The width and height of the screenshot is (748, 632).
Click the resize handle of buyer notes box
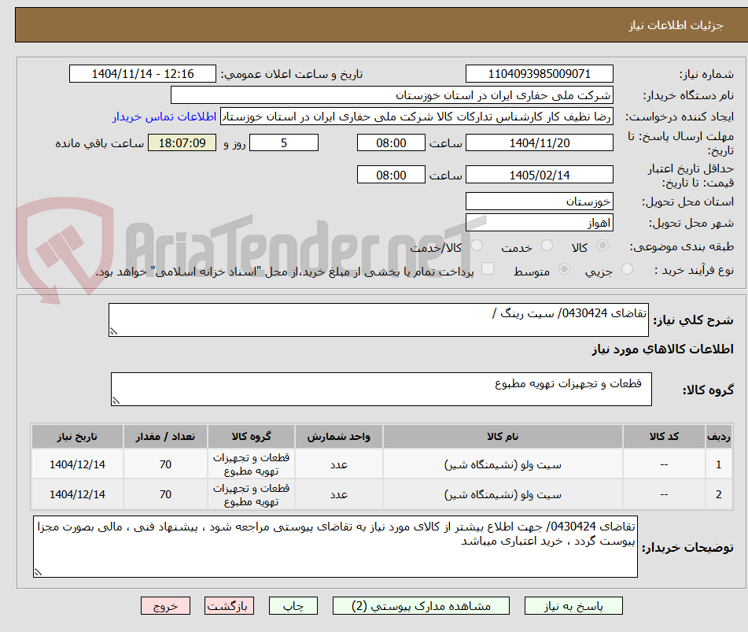point(39,572)
